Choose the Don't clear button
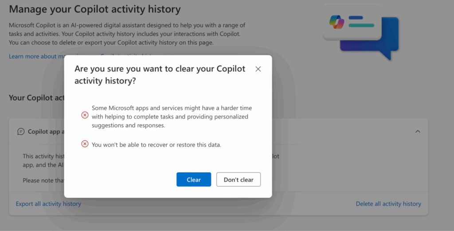The width and height of the screenshot is (454, 231). pyautogui.click(x=238, y=180)
